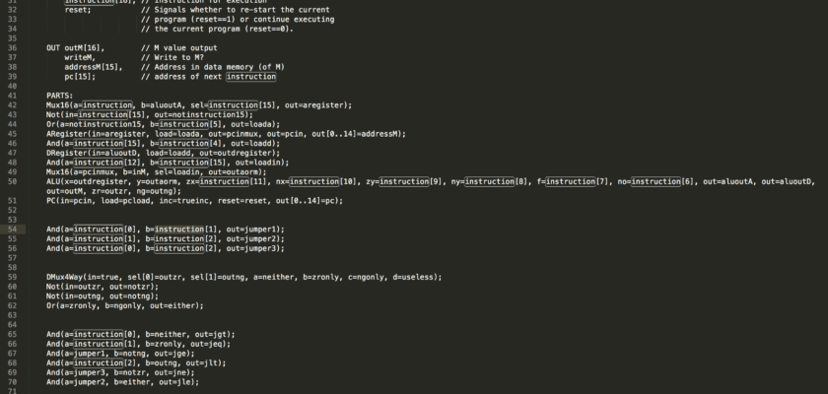
Task: Place cursor on the PARTS: label
Action: tap(60, 96)
